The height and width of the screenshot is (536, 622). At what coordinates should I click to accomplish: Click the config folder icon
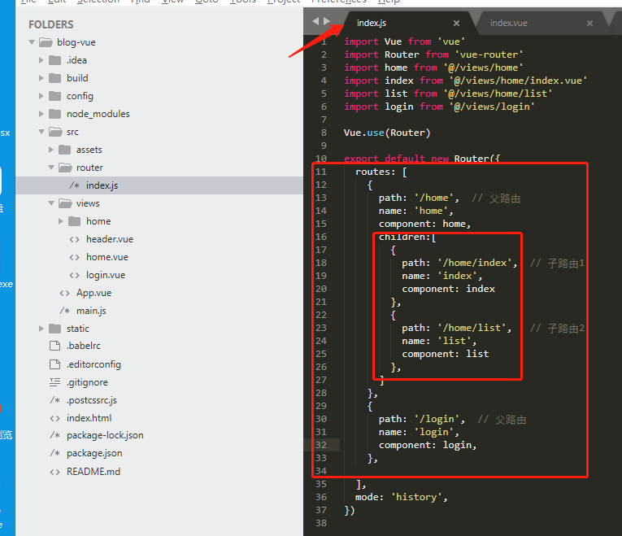coord(54,96)
